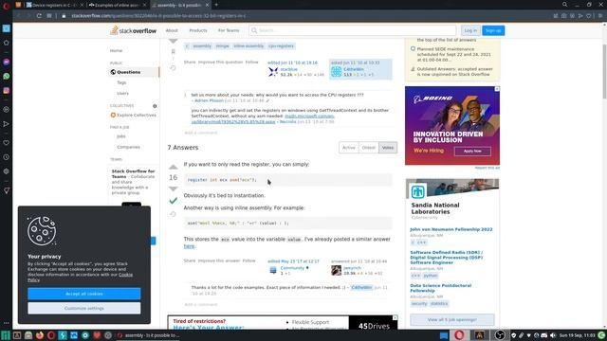Switch to Examples of inline assembly tab
607x341 pixels.
[118, 5]
